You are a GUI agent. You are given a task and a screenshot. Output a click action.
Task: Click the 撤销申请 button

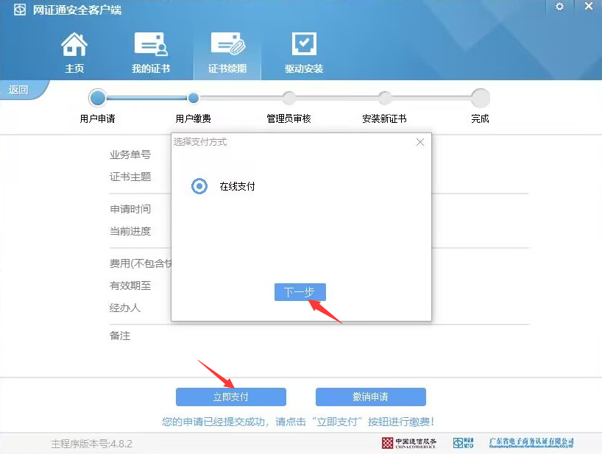coord(370,397)
